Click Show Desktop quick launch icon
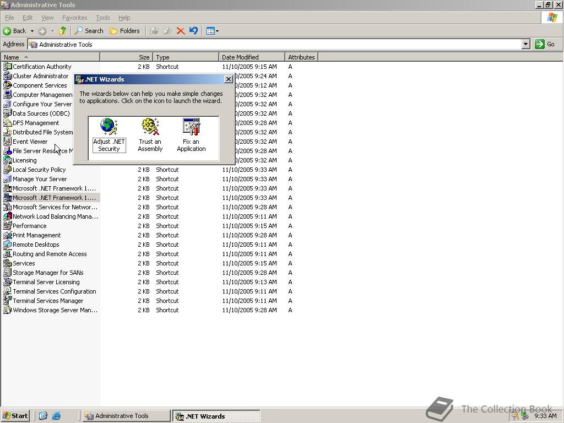The height and width of the screenshot is (423, 564). coord(43,416)
